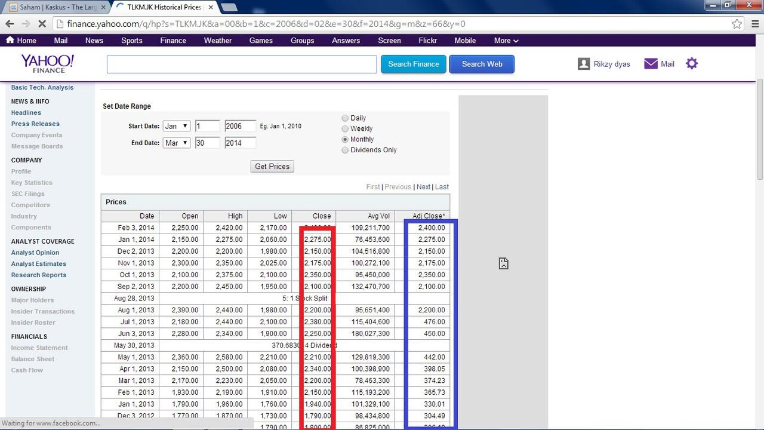The width and height of the screenshot is (764, 430).
Task: Select the Daily radio button
Action: tap(345, 118)
